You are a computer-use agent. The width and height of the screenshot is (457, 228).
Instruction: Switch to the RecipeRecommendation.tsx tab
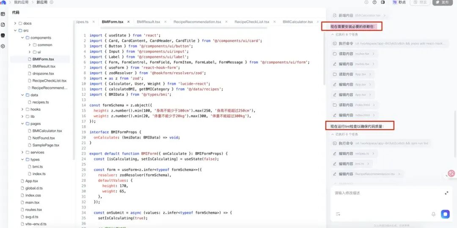pyautogui.click(x=197, y=22)
